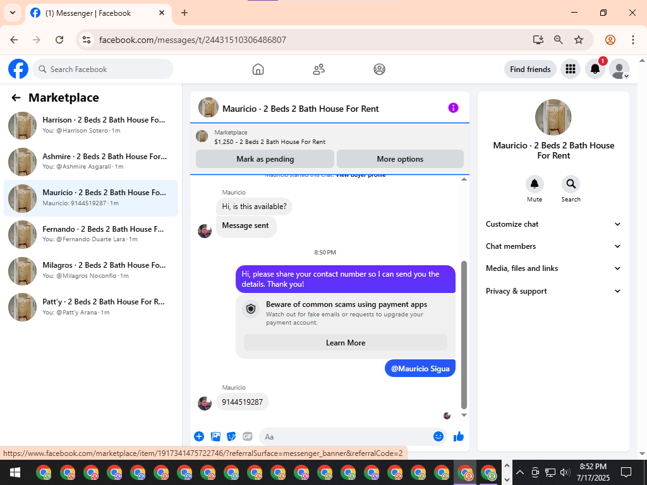Open Milagros conversation in Marketplace list
647x485 pixels.
coord(91,270)
